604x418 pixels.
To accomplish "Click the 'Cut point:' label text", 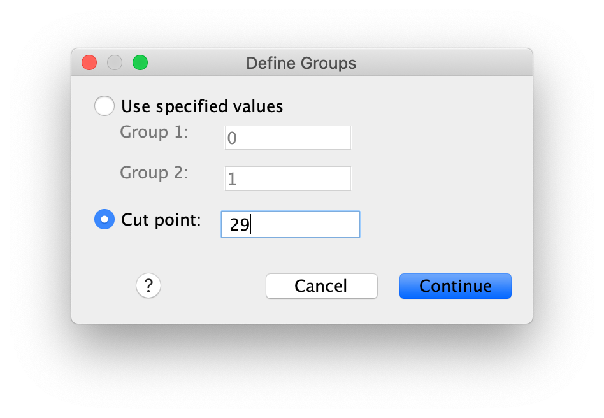I will click(x=161, y=220).
